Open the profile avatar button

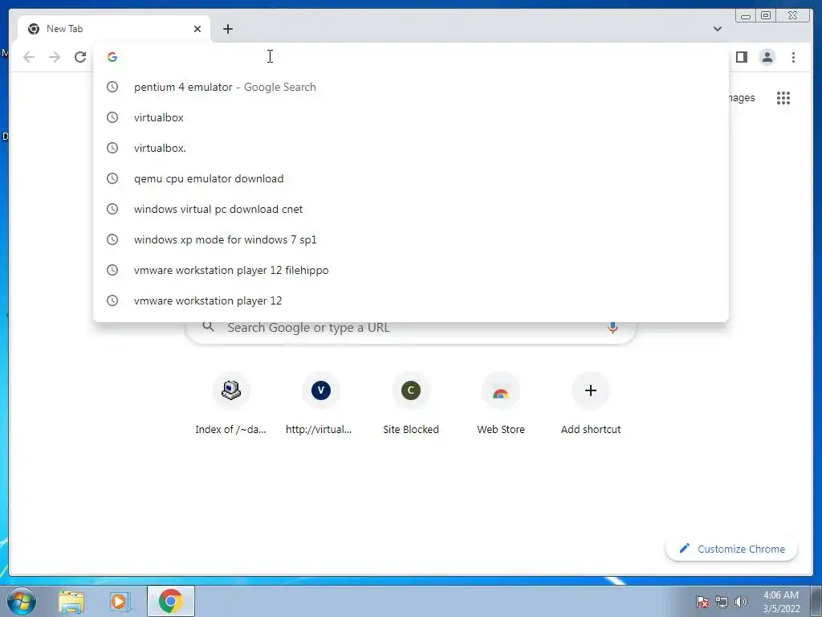point(767,57)
